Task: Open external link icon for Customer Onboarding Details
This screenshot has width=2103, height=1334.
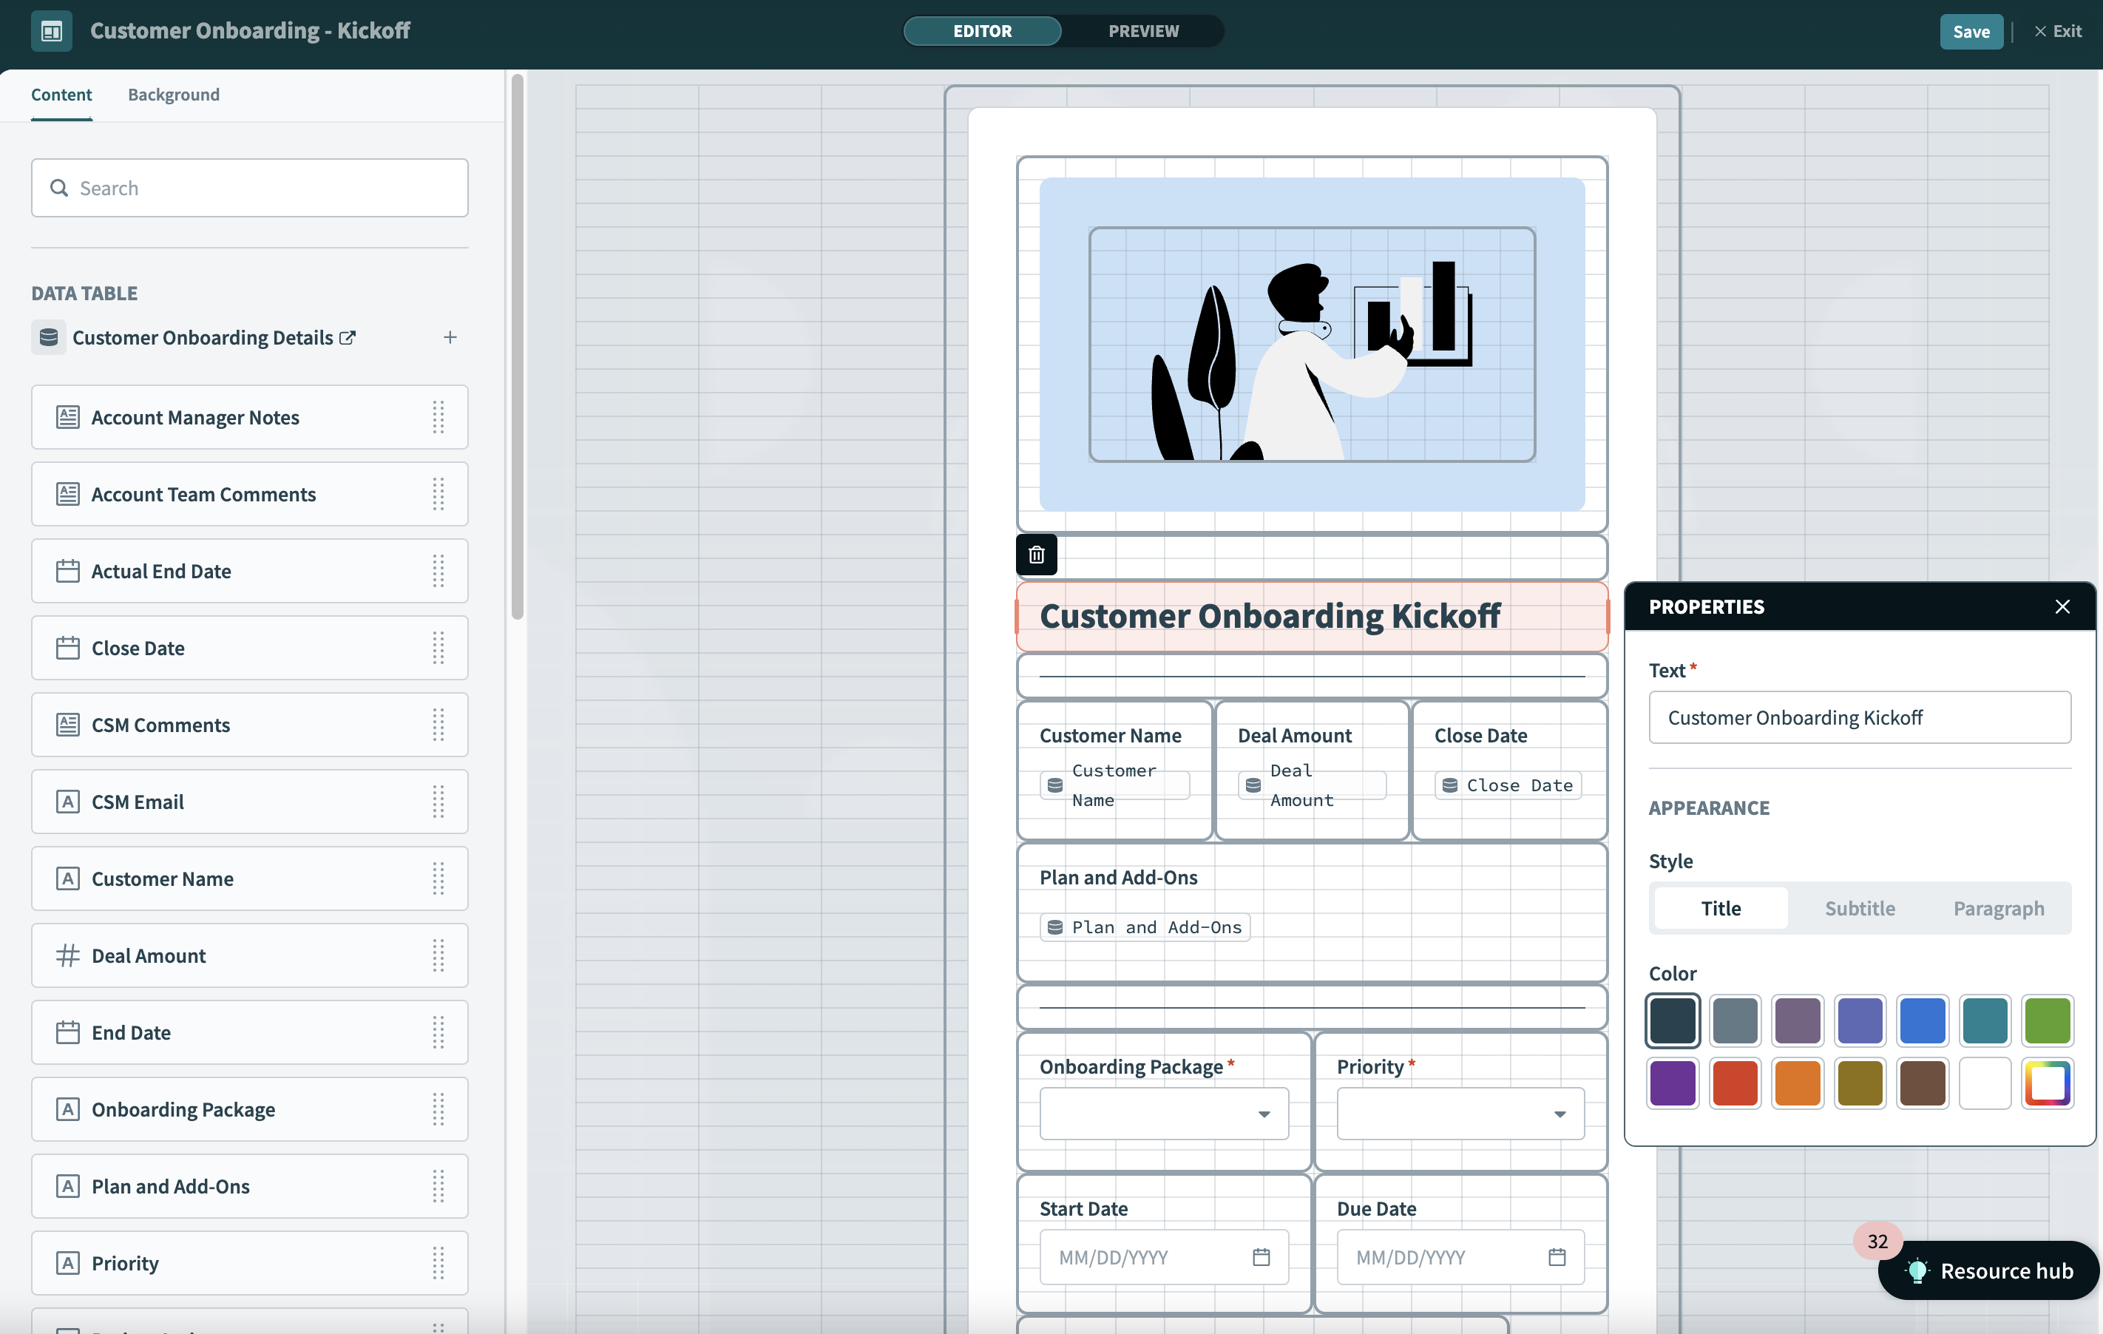Action: click(x=348, y=337)
